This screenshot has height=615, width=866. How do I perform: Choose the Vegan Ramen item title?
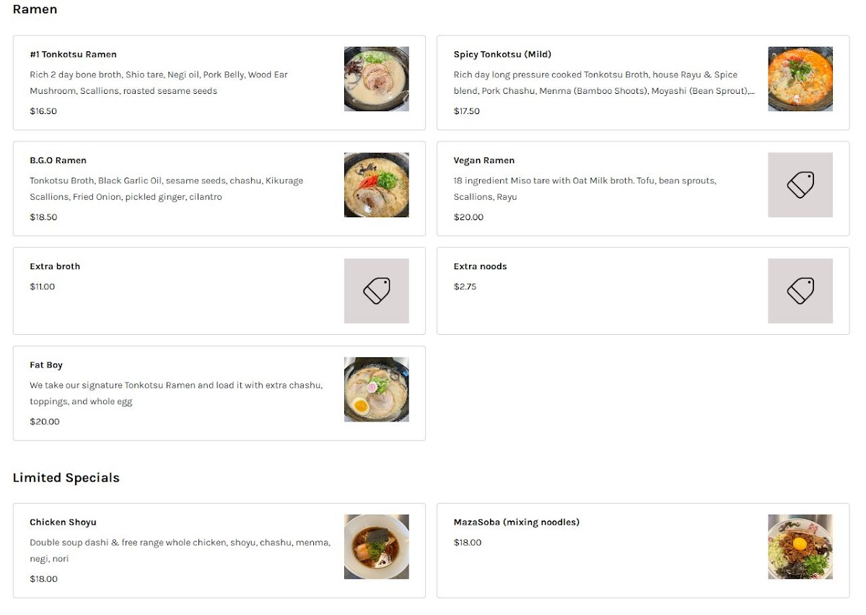[484, 160]
